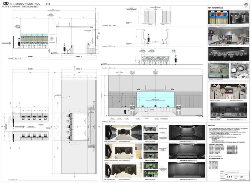251x183 pixels.
Task: Open the colour control unit panel reference photo
Action: [219, 71]
